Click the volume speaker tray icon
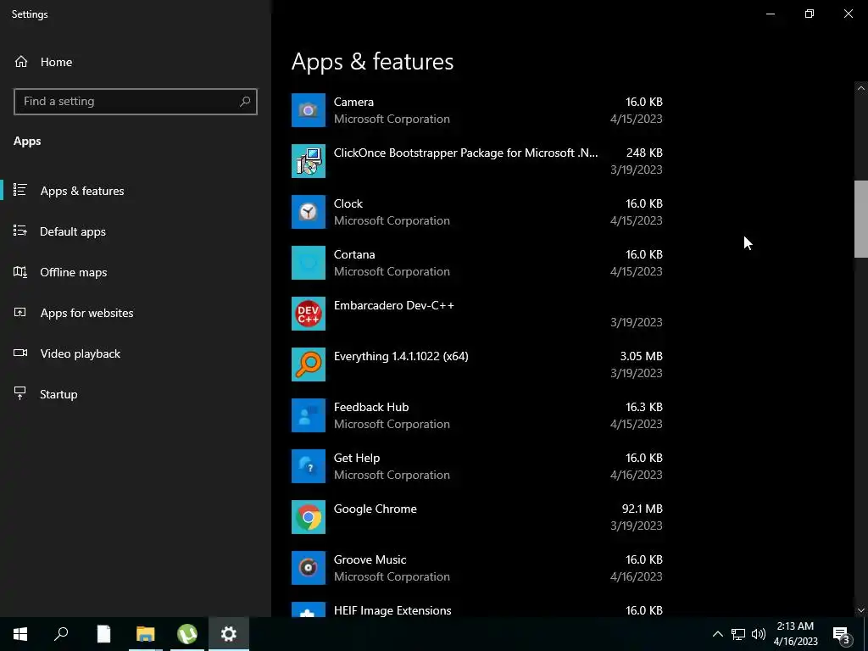Viewport: 868px width, 651px height. (759, 634)
